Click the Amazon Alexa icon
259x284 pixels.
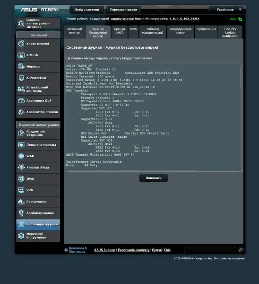click(x=21, y=168)
